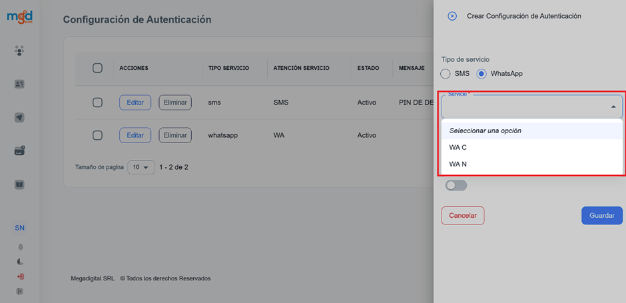Open the contact card icon in sidebar
The image size is (626, 303).
(x=19, y=84)
